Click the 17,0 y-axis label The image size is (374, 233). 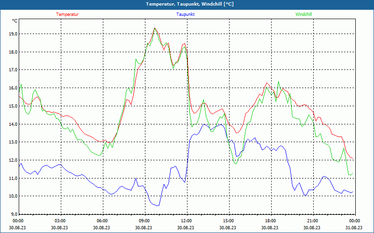pos(14,69)
